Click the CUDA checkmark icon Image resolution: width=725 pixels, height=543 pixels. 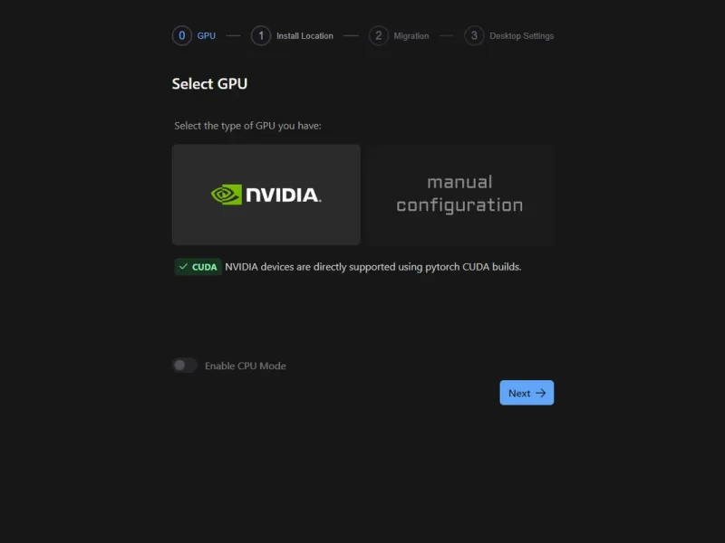pyautogui.click(x=184, y=266)
